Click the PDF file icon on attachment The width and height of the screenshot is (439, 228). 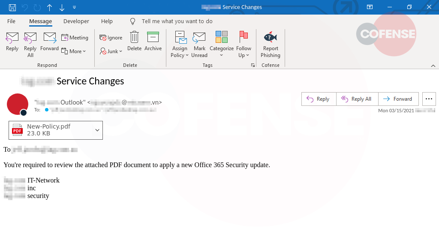17,130
